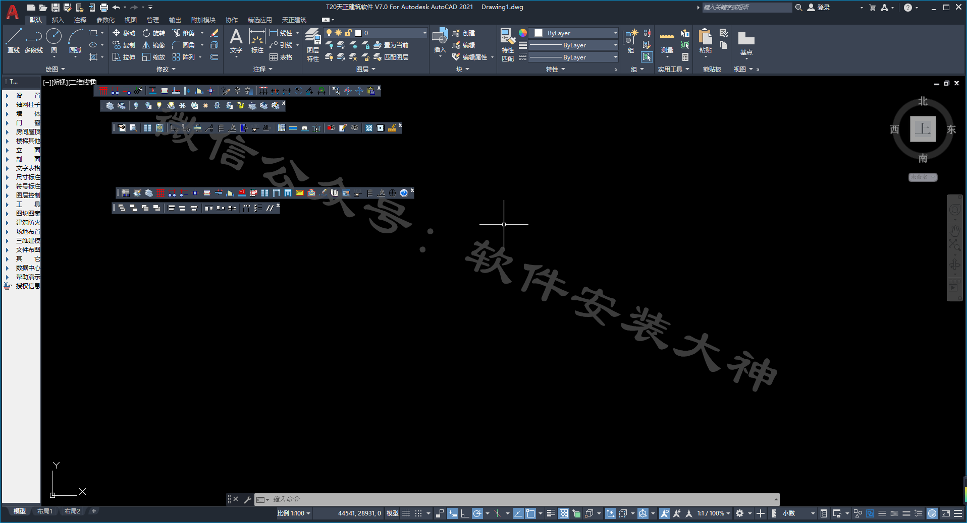Click the print icon in quick access toolbar
The width and height of the screenshot is (967, 523).
coord(104,7)
